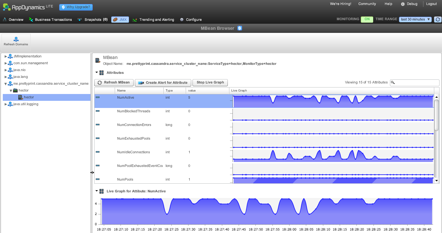
Task: Click the NumIdleConnections row icon
Action: tap(98, 152)
